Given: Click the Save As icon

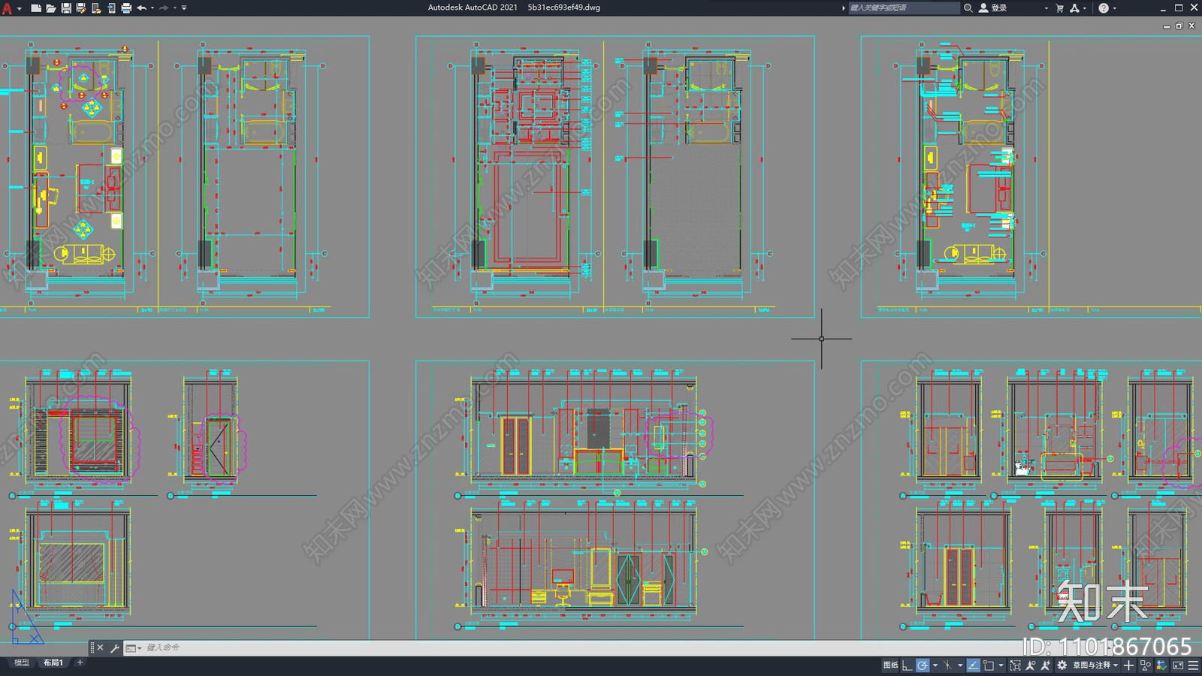Looking at the screenshot, I should 81,8.
